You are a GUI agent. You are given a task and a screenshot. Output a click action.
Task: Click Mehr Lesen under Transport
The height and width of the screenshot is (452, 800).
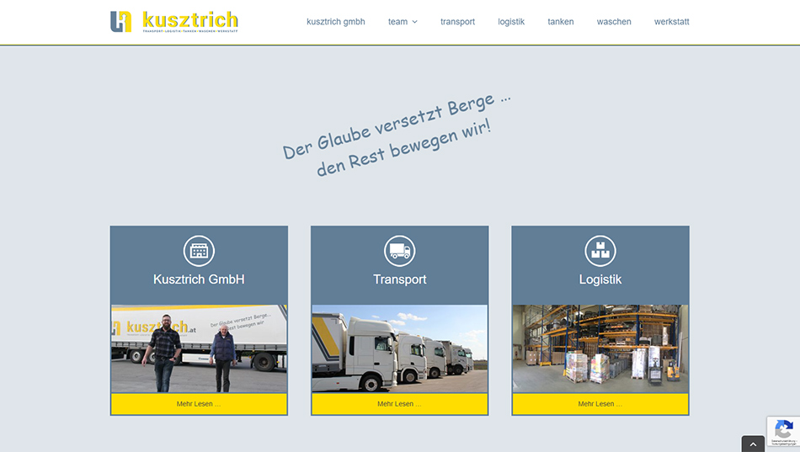coord(399,404)
